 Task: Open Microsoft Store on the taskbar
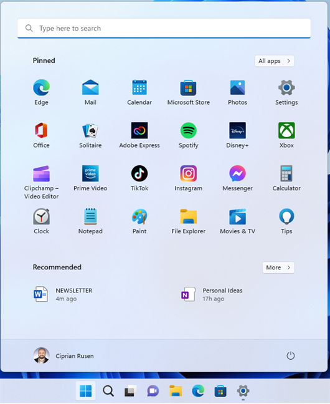point(220,391)
